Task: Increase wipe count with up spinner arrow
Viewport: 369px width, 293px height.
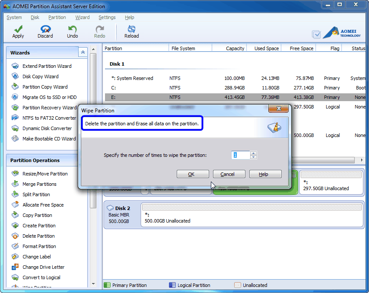Action: 253,153
